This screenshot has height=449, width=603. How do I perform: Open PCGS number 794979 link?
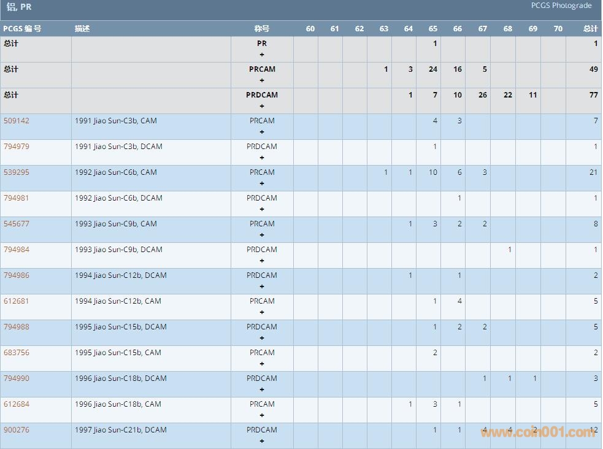tap(17, 147)
